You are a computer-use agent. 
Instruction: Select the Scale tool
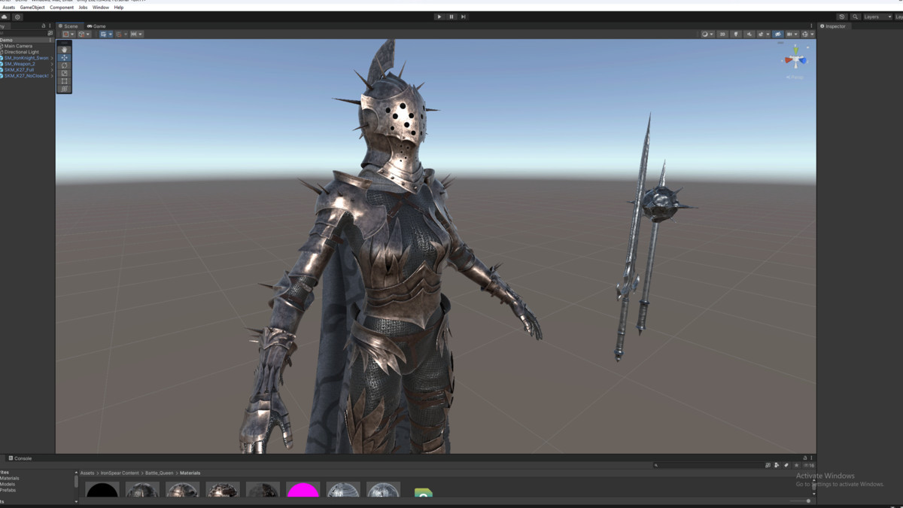pos(64,73)
